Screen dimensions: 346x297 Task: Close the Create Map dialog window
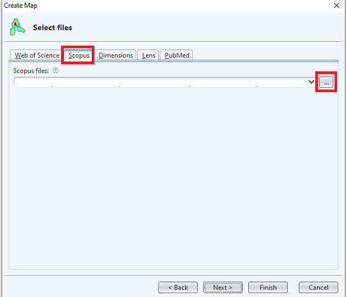[x=336, y=5]
